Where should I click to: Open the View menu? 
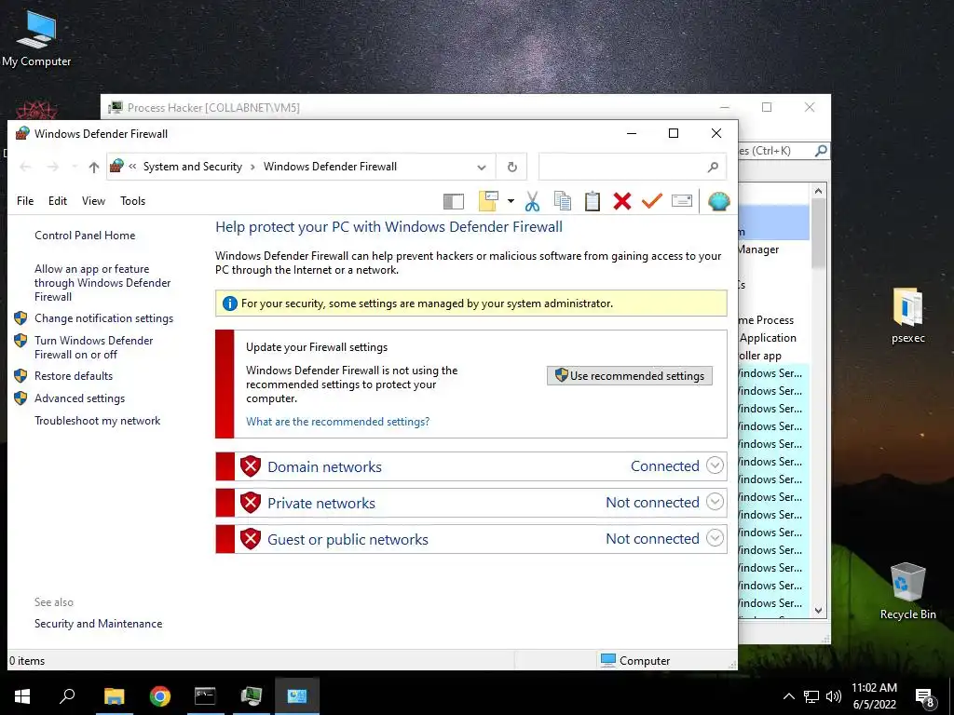point(94,201)
